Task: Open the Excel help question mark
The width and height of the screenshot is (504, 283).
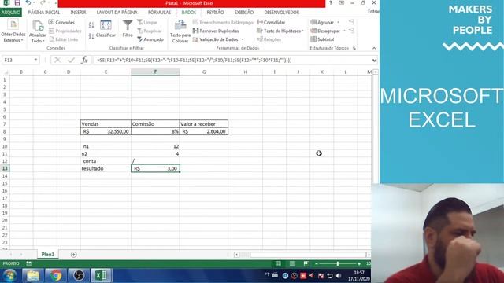Action: coord(331,3)
